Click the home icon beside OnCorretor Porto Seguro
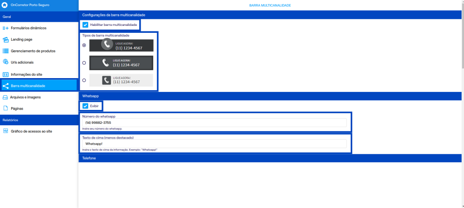The image size is (464, 208). (x=5, y=5)
